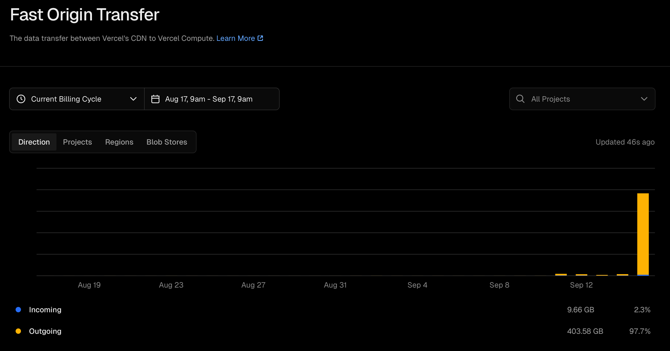This screenshot has width=670, height=351.
Task: Toggle the Outgoing series yellow dot
Action: (x=18, y=331)
